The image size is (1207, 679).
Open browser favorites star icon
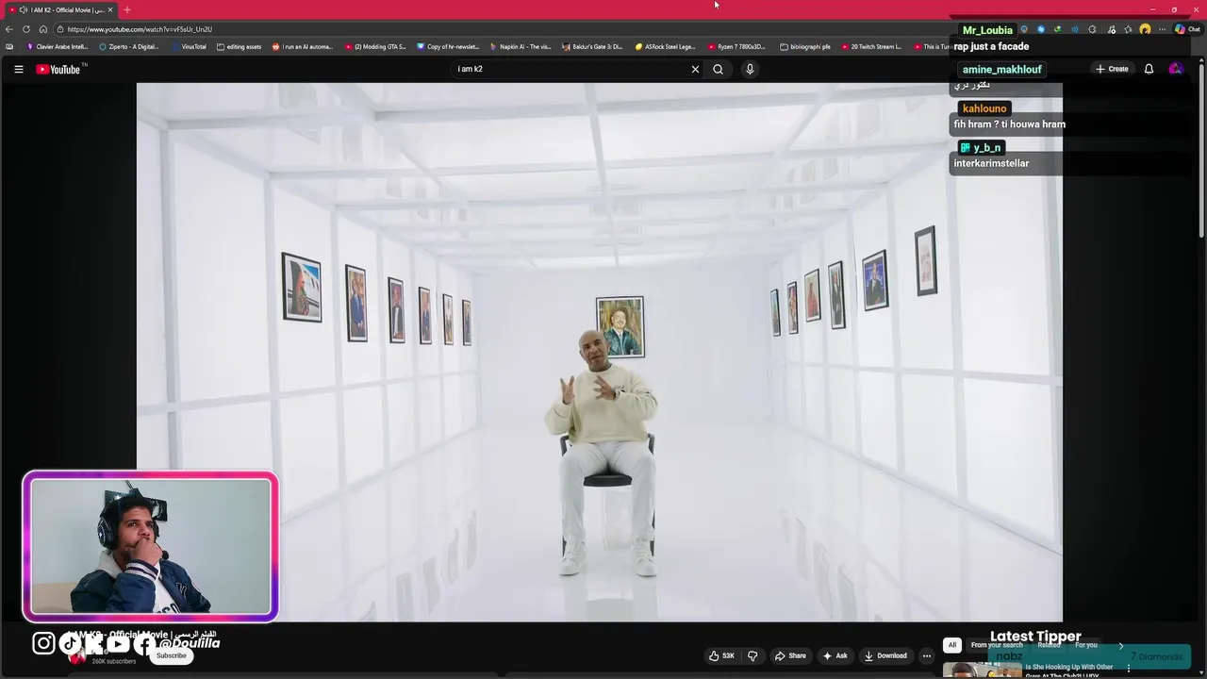(1128, 29)
